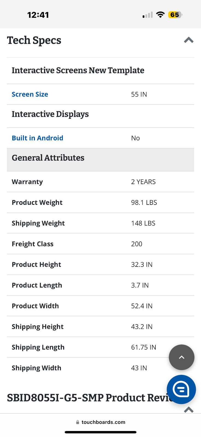Tap the Interactive Screens New Template heading
Image resolution: width=201 pixels, height=437 pixels.
pyautogui.click(x=78, y=70)
